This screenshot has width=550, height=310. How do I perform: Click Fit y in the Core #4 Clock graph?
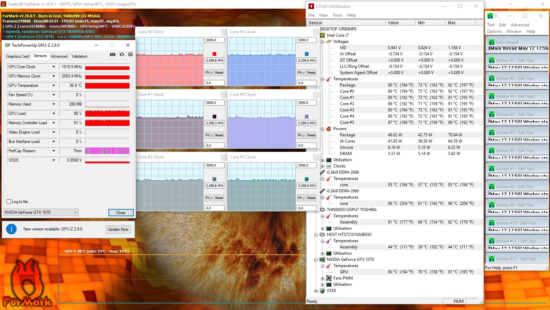pos(301,135)
